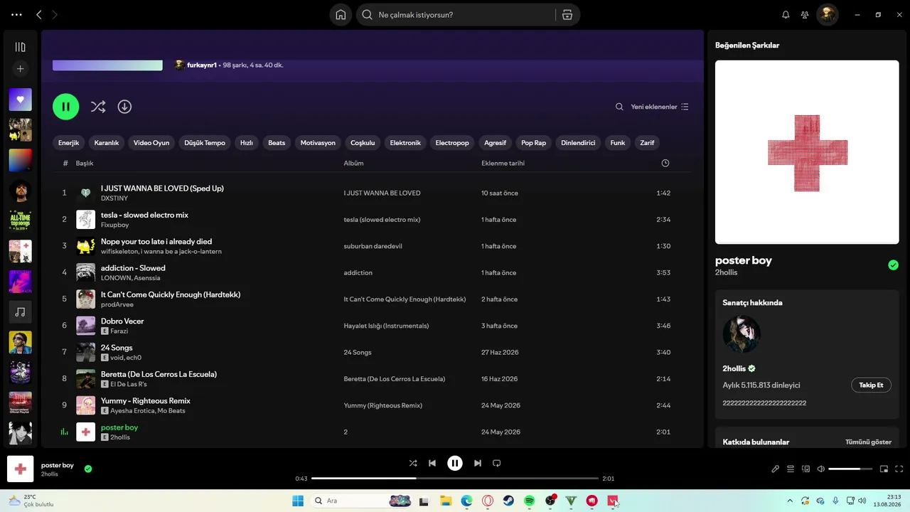Adjust the volume slider
This screenshot has width=910, height=512.
coord(850,469)
